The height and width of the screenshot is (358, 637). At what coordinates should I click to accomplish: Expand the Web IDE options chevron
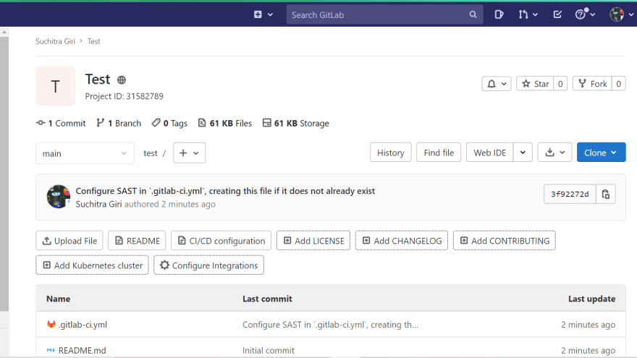(x=523, y=153)
